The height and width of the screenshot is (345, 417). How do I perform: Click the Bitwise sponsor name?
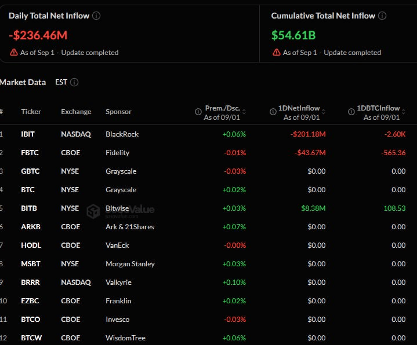(117, 208)
